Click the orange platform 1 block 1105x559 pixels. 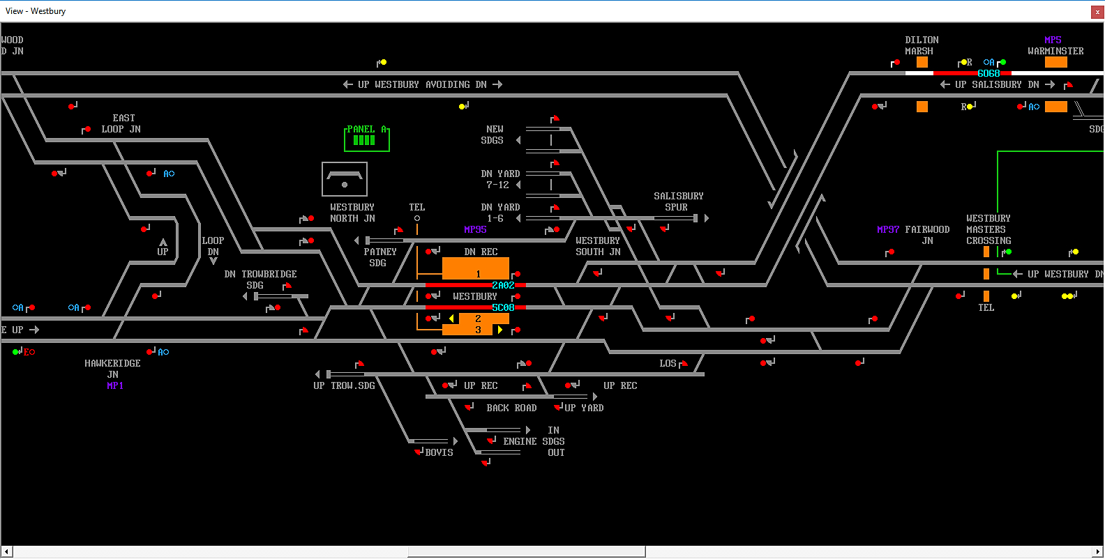(x=475, y=268)
